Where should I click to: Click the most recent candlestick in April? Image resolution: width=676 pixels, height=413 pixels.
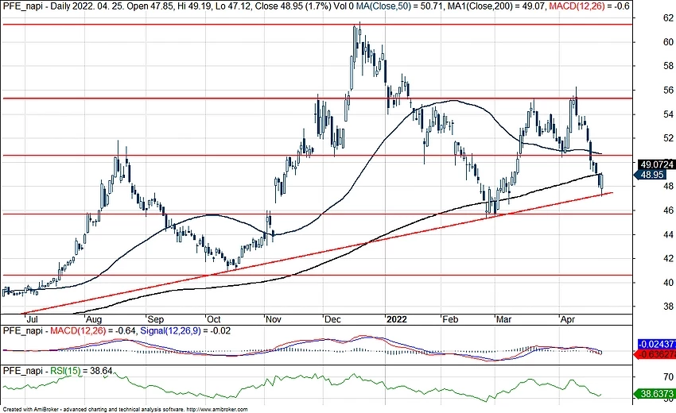click(602, 182)
